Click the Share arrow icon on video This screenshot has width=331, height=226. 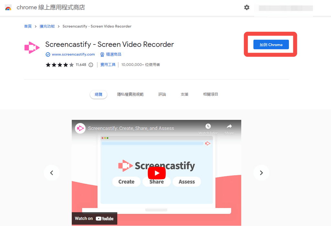(x=229, y=126)
